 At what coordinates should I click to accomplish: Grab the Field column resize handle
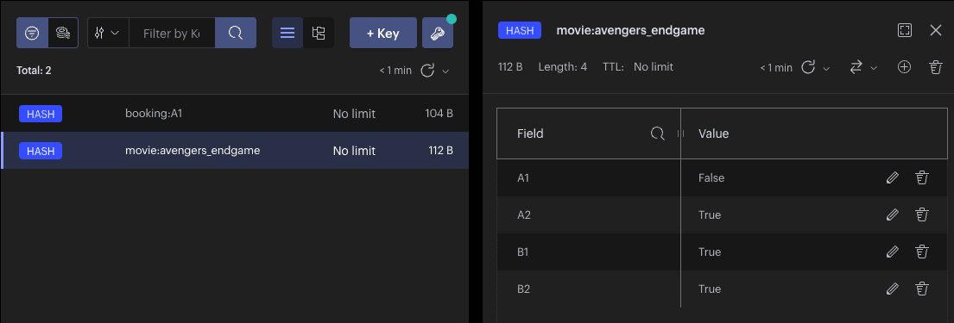tap(680, 134)
